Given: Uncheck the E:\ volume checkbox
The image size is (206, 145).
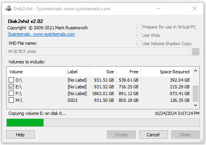Looking at the screenshot, I should (x=11, y=87).
